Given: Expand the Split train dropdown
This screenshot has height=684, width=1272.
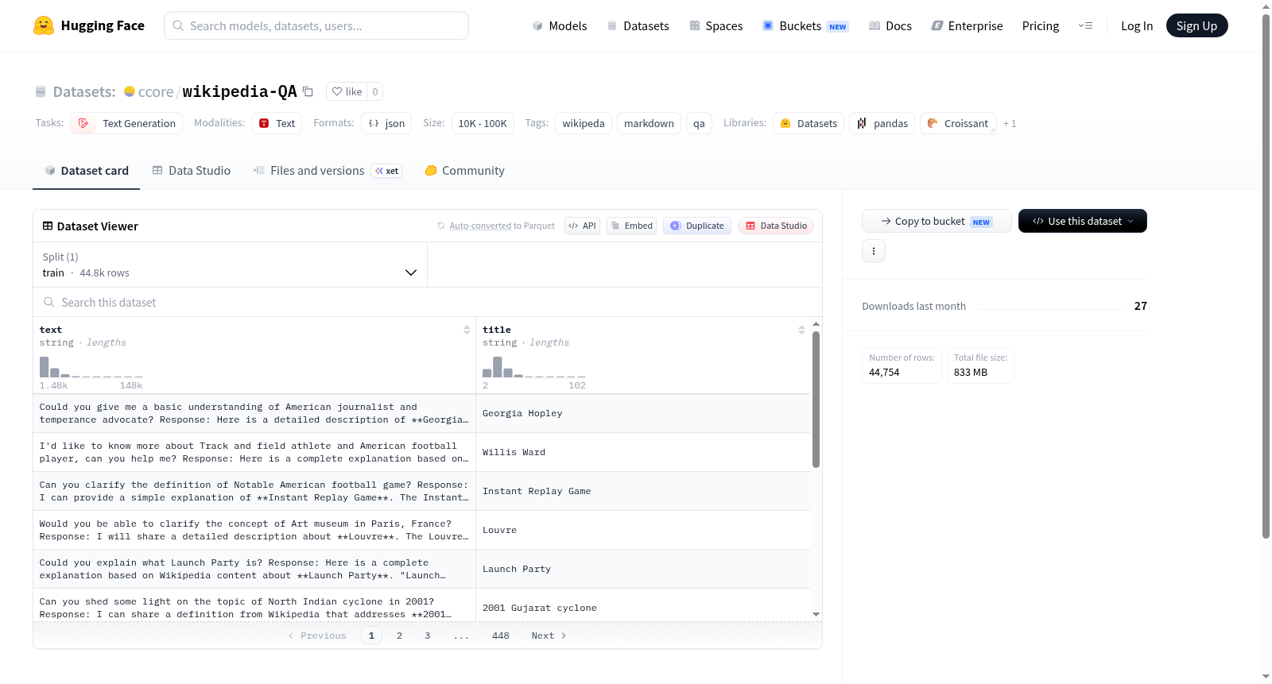Looking at the screenshot, I should coord(230,265).
